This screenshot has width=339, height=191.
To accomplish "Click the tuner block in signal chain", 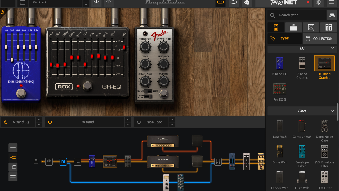I will tap(49, 162).
